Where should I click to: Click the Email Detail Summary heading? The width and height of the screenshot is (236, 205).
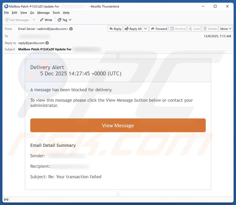pyautogui.click(x=53, y=145)
